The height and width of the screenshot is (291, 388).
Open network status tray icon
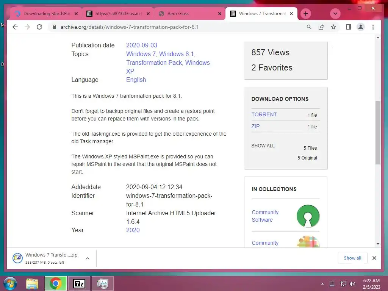(343, 284)
